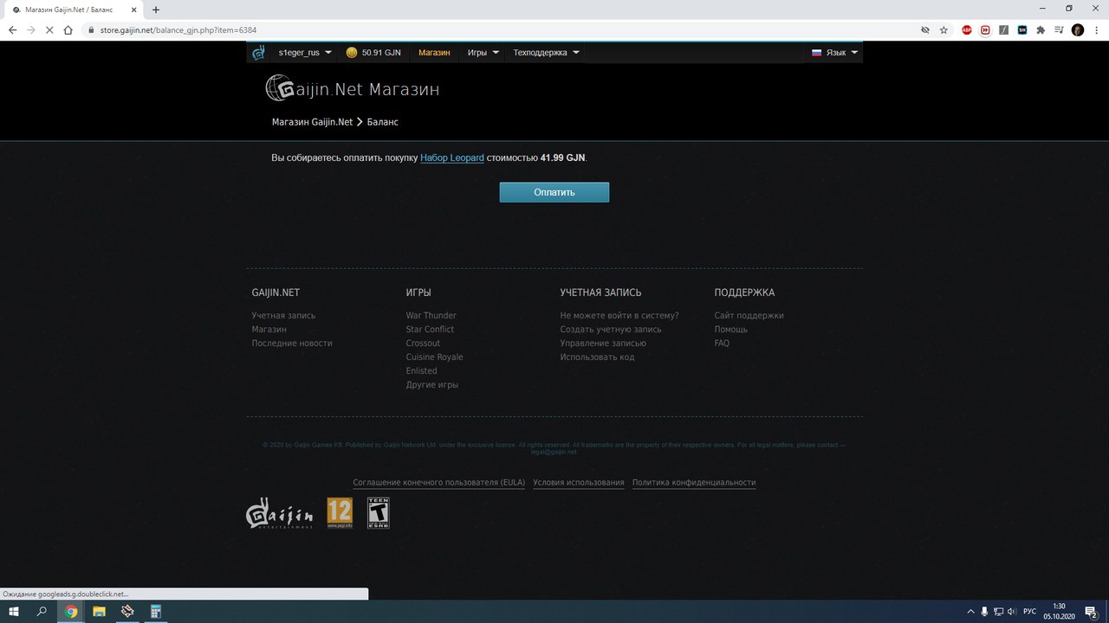The height and width of the screenshot is (623, 1109).
Task: Open Условия использования link
Action: coord(579,483)
